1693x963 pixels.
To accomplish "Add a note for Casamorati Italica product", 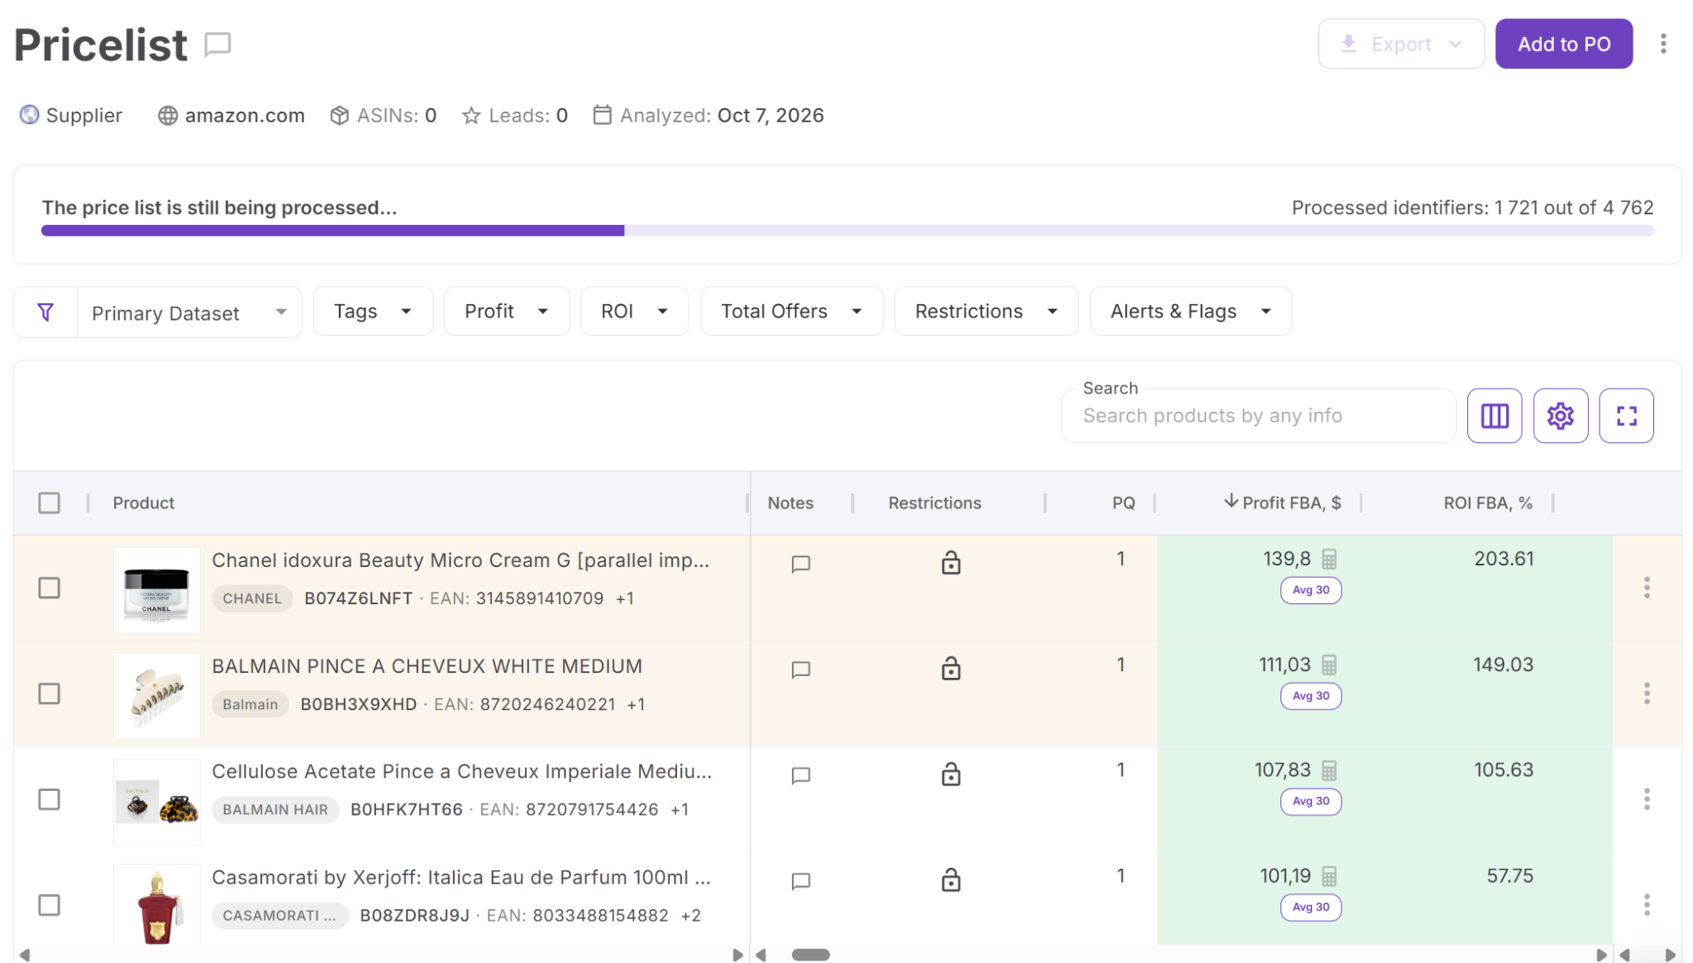I will tap(800, 881).
